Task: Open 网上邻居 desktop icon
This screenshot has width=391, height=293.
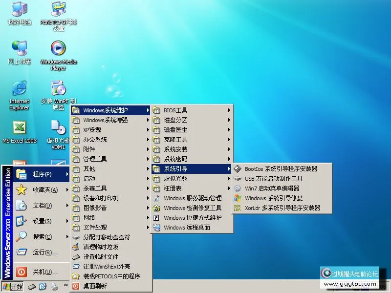Action: (x=19, y=48)
